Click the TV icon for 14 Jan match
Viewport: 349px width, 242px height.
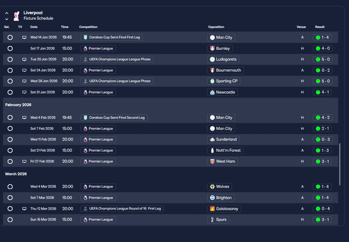pyautogui.click(x=24, y=38)
